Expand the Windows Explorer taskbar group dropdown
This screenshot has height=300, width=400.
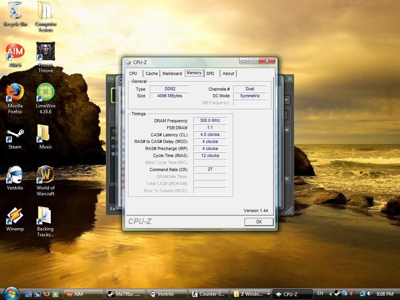click(x=268, y=294)
